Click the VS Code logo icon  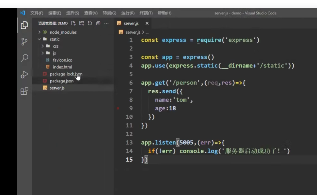(x=23, y=13)
